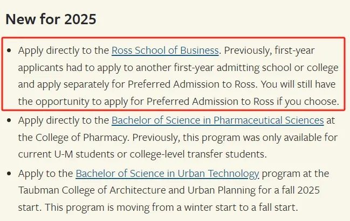Click the "New for 2025" heading
Viewport: 350px width, 221px height.
51,19
